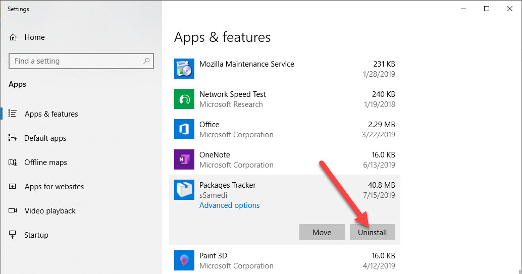Open Startup settings
This screenshot has height=274, width=522.
36,235
